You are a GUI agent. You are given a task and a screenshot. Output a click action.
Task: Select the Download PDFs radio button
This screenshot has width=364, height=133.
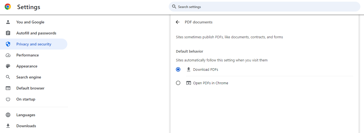[x=178, y=69]
